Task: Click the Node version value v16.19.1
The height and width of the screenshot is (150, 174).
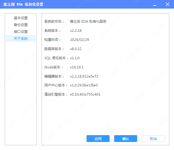Action: tap(77, 67)
